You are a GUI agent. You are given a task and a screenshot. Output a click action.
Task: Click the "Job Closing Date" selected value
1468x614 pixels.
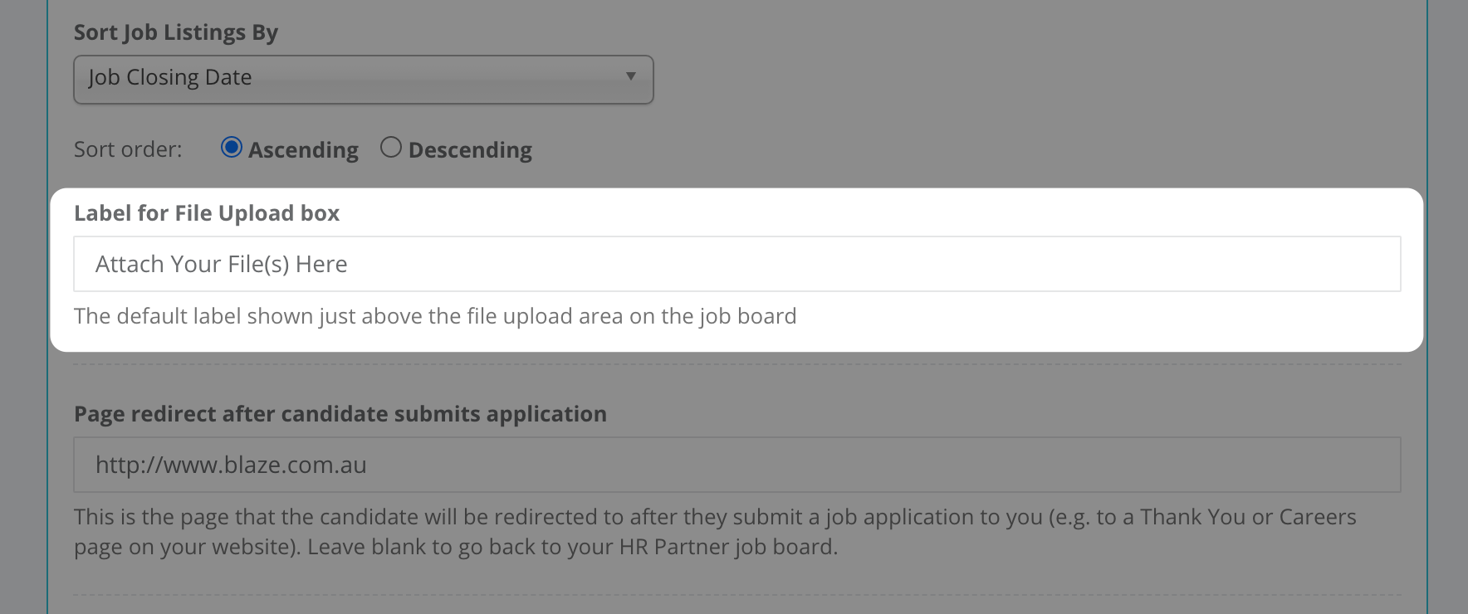coord(170,77)
